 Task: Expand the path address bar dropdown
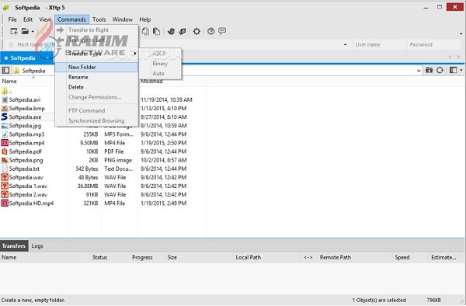(419, 71)
